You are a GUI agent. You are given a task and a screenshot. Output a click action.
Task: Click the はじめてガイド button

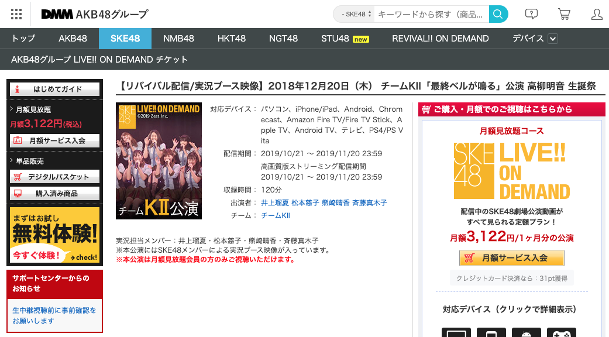(55, 90)
